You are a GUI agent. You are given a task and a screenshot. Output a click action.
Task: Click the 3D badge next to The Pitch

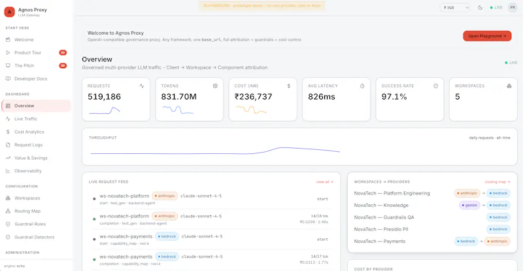tap(63, 66)
